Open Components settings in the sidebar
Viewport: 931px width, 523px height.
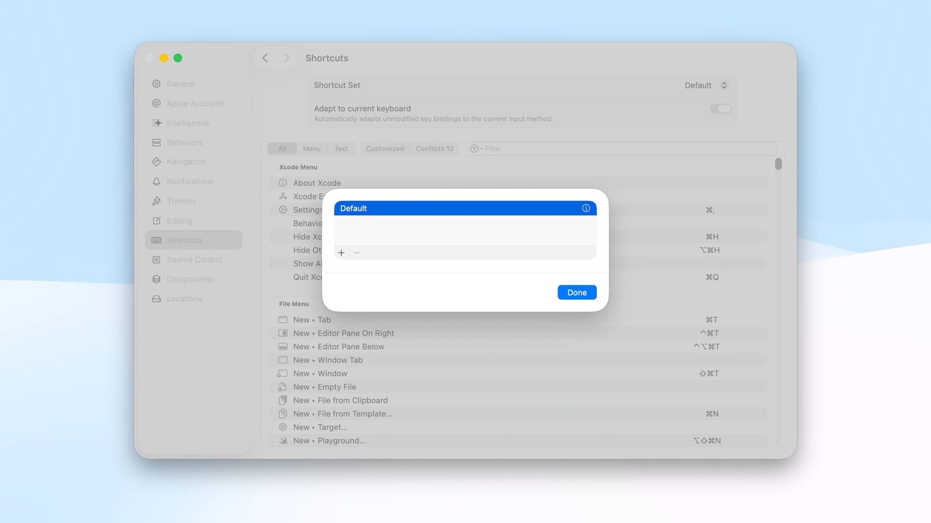[190, 279]
